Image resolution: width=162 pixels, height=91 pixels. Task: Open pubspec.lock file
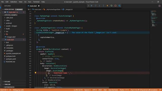(x=11, y=56)
